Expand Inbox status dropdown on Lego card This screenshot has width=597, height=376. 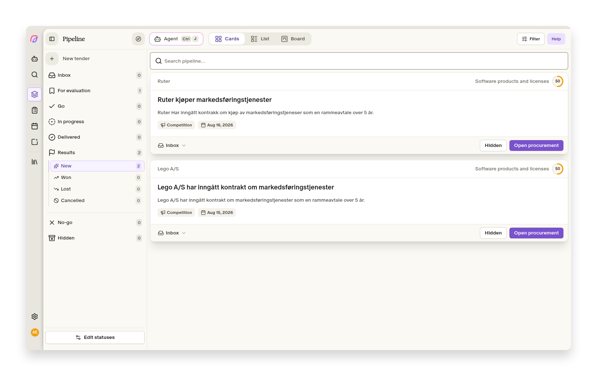(x=172, y=233)
